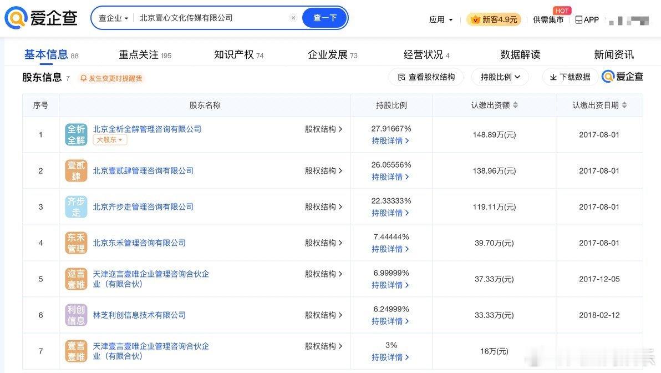The image size is (661, 373).
Task: Switch to the 新闻资讯 tab
Action: tap(614, 54)
